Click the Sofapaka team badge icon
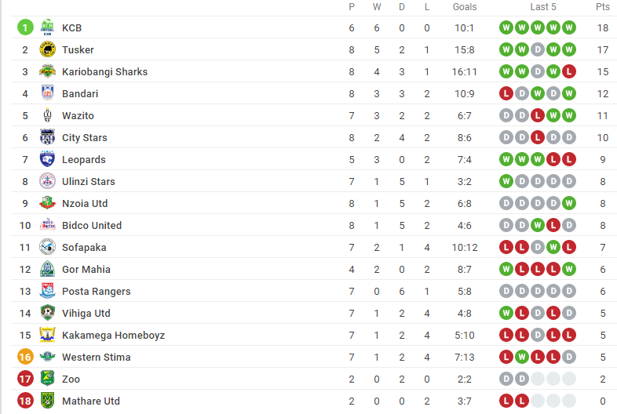Viewport: 617px width, 414px height. 47,247
